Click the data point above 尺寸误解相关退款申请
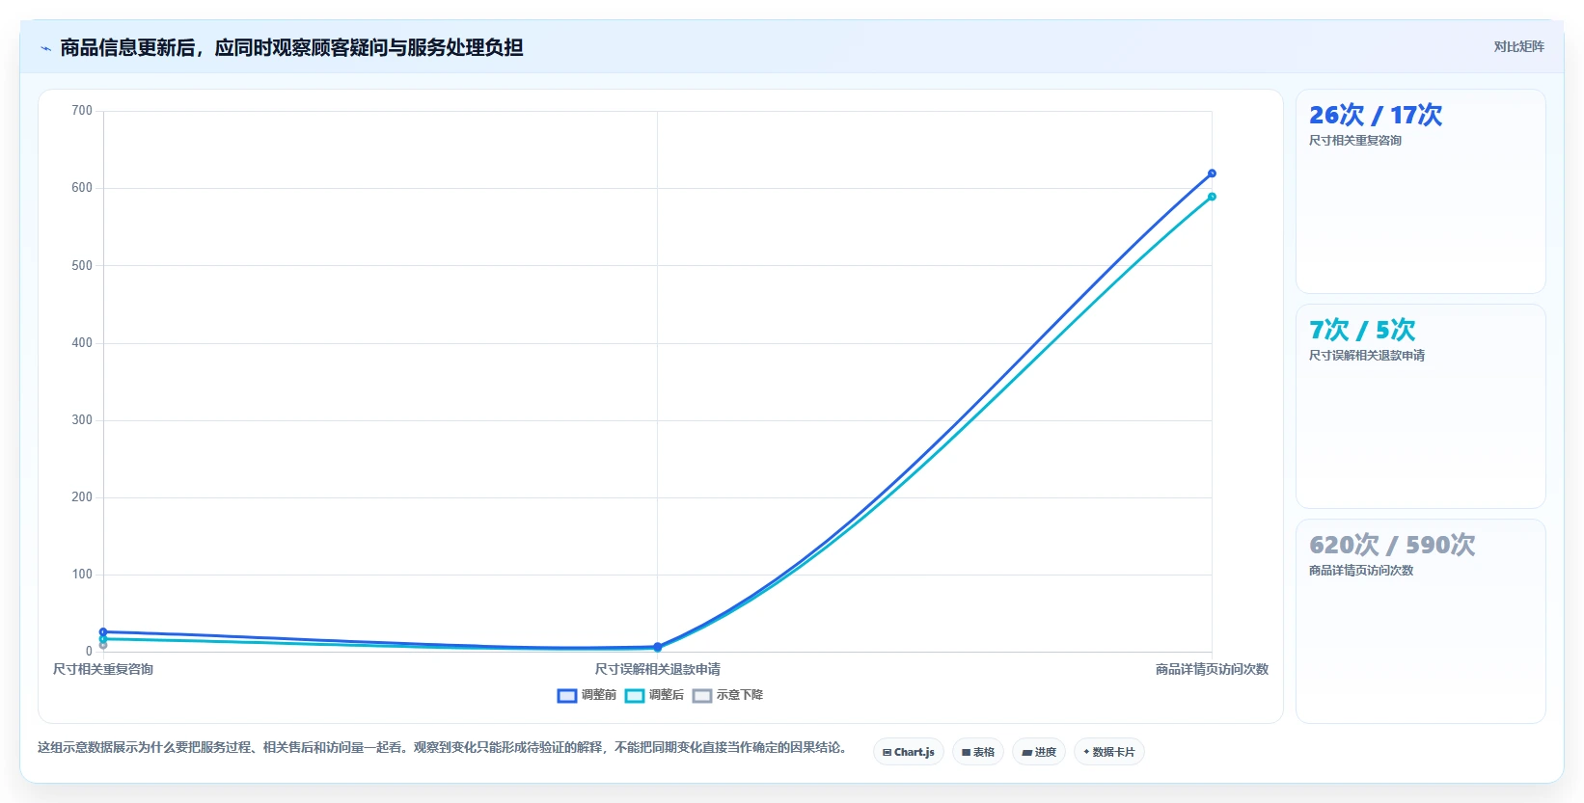Screen dimensions: 1584x803 pyautogui.click(x=657, y=647)
